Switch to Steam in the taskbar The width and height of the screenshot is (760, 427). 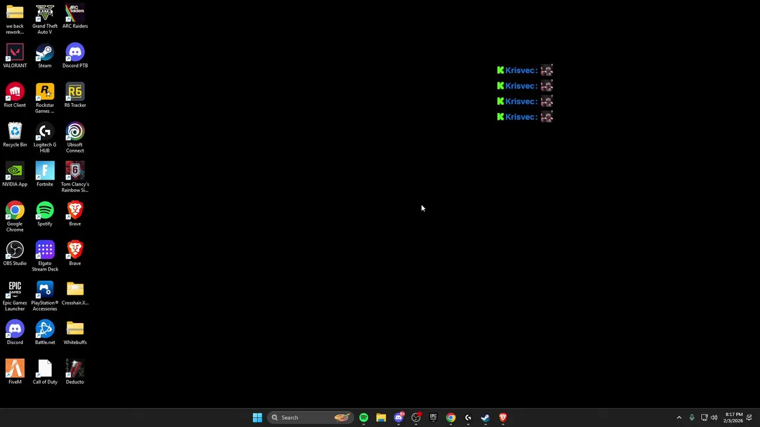coord(485,418)
